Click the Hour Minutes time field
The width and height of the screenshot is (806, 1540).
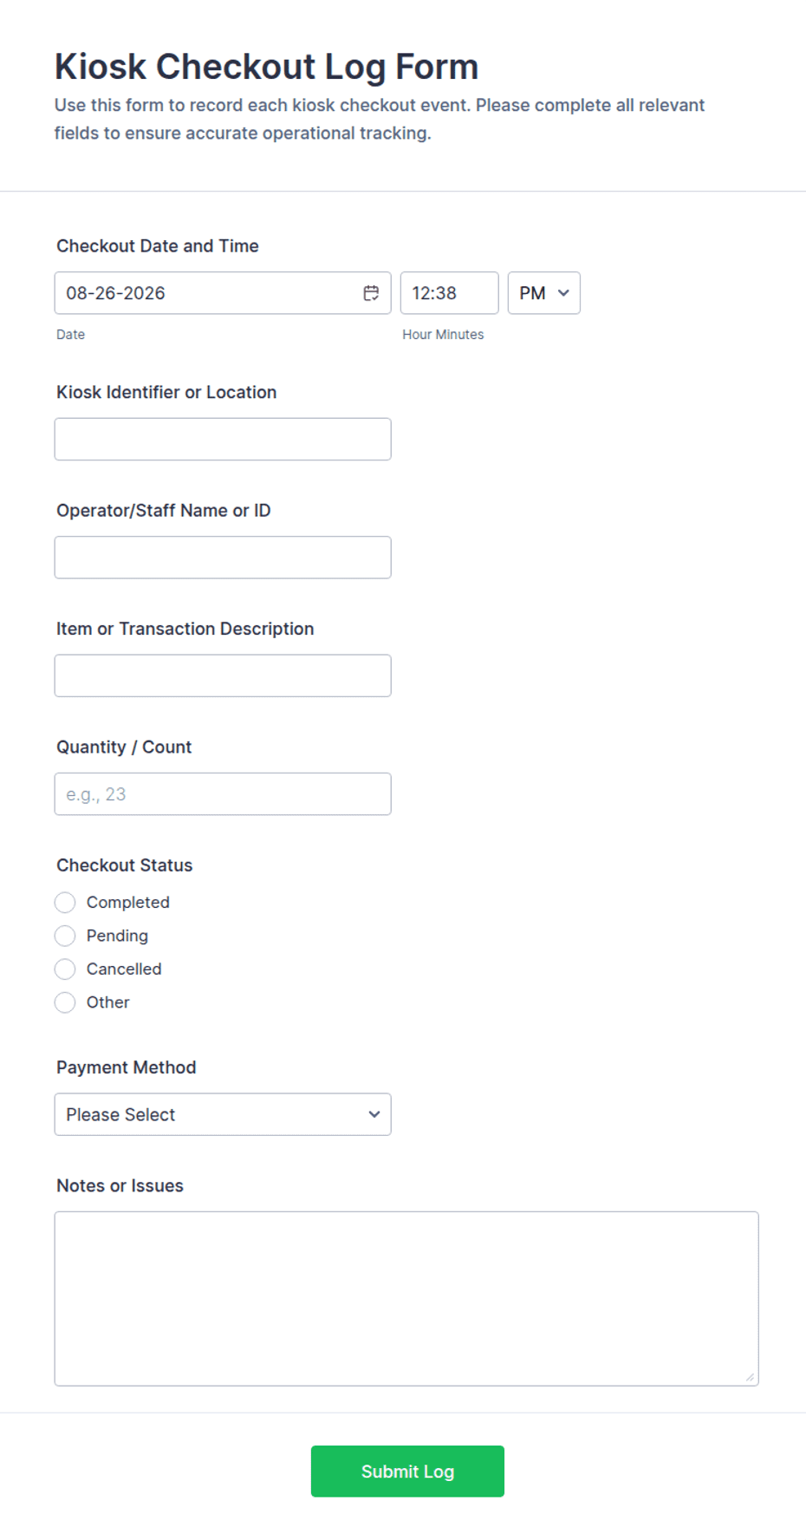[450, 293]
